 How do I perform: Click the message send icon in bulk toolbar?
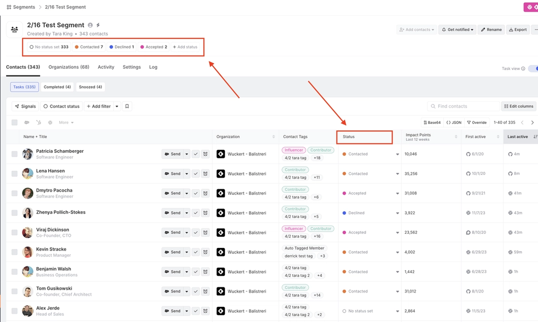(27, 122)
